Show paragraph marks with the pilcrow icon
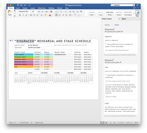This screenshot has width=147, height=133. (x=81, y=11)
